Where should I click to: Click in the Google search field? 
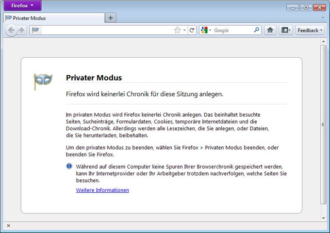click(x=232, y=30)
